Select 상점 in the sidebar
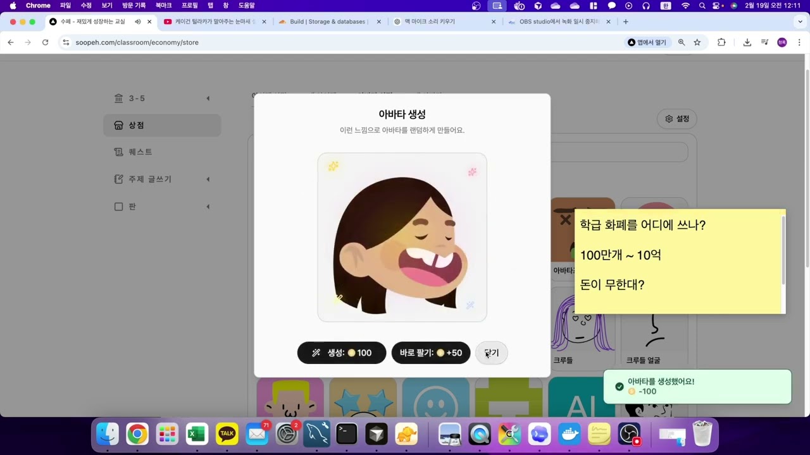The image size is (810, 455). (162, 125)
